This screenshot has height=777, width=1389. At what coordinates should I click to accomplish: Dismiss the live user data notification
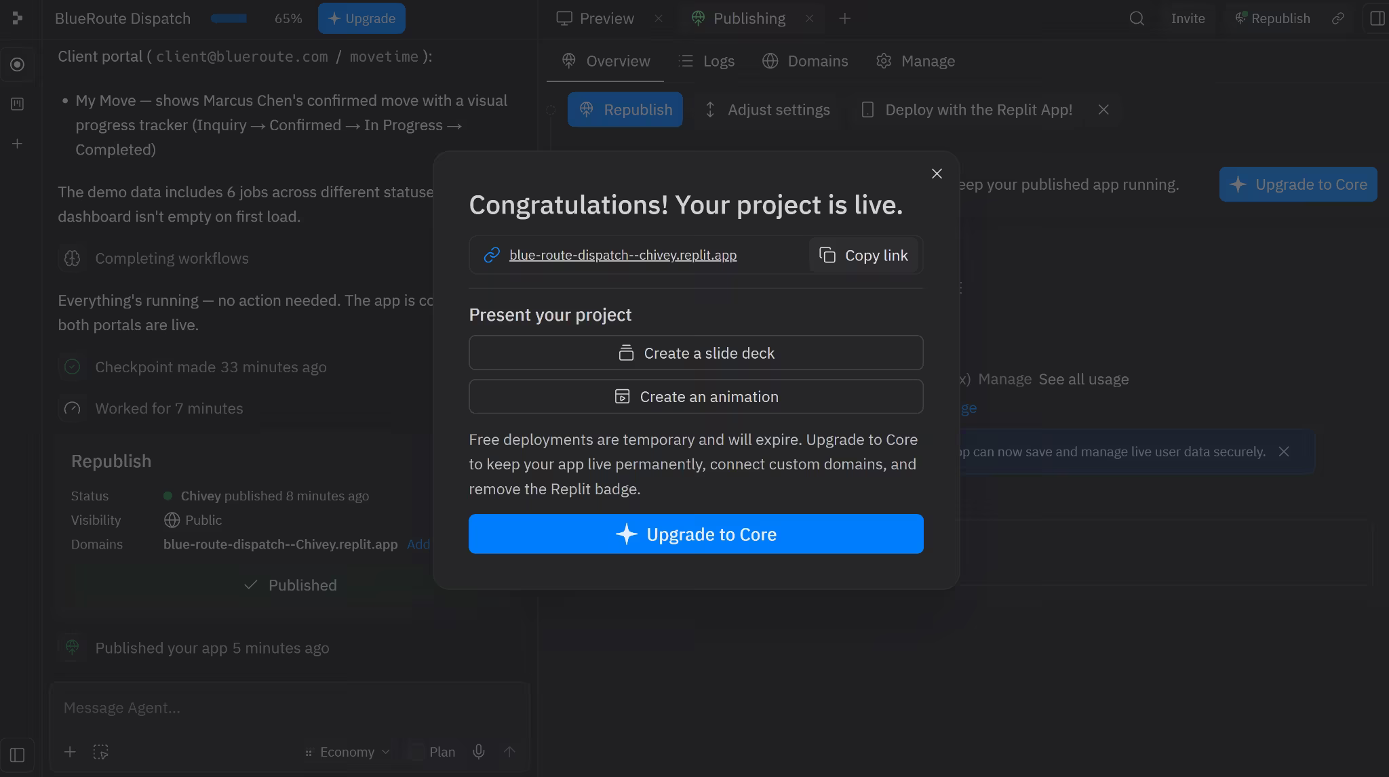click(1284, 452)
